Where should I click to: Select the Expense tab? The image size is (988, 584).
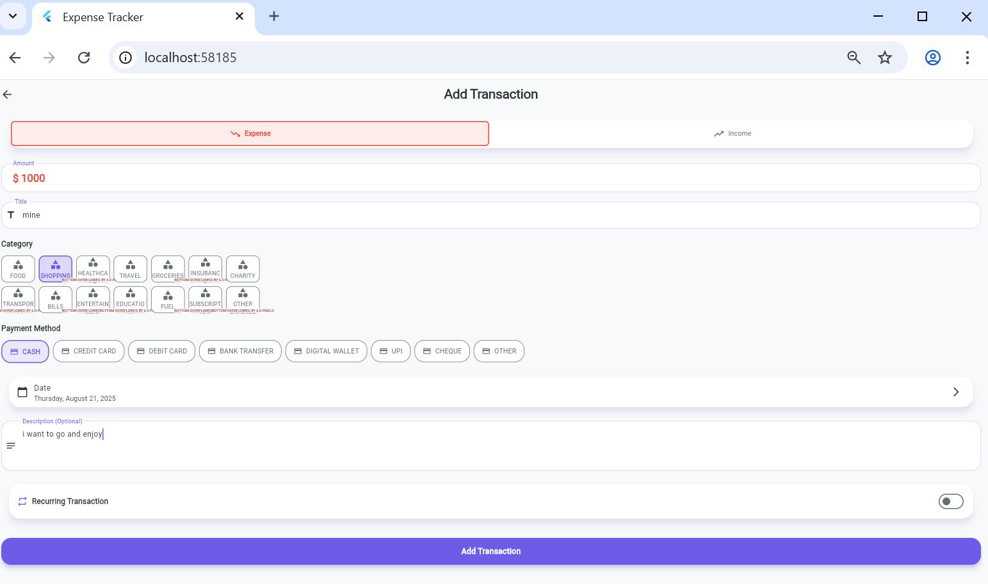coord(250,133)
